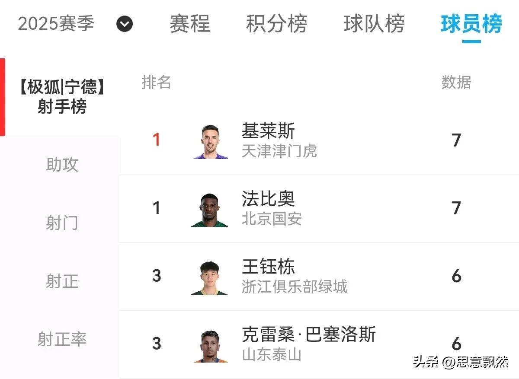
Task: Open 基莱斯 player name link
Action: 268,131
